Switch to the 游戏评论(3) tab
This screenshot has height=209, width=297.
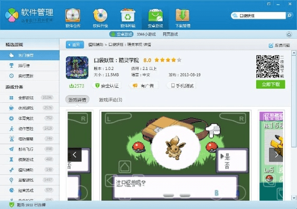(111, 100)
